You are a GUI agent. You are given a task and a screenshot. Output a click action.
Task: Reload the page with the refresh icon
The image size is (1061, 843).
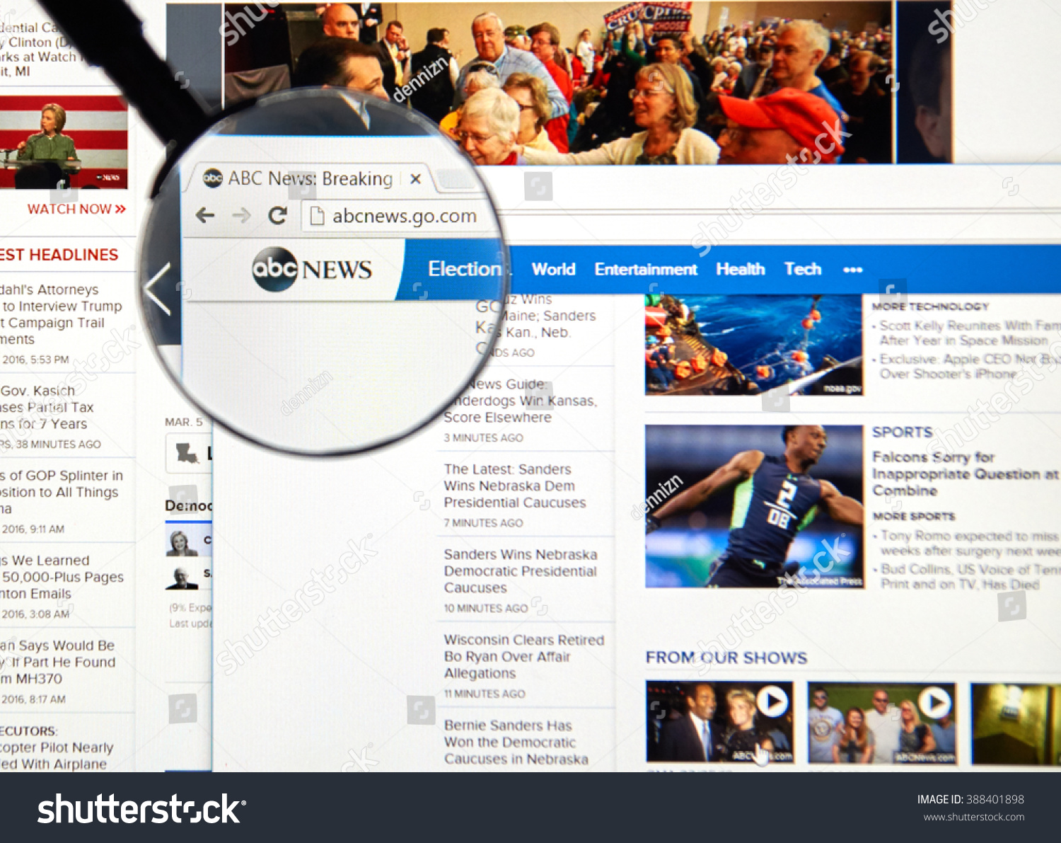tap(278, 215)
